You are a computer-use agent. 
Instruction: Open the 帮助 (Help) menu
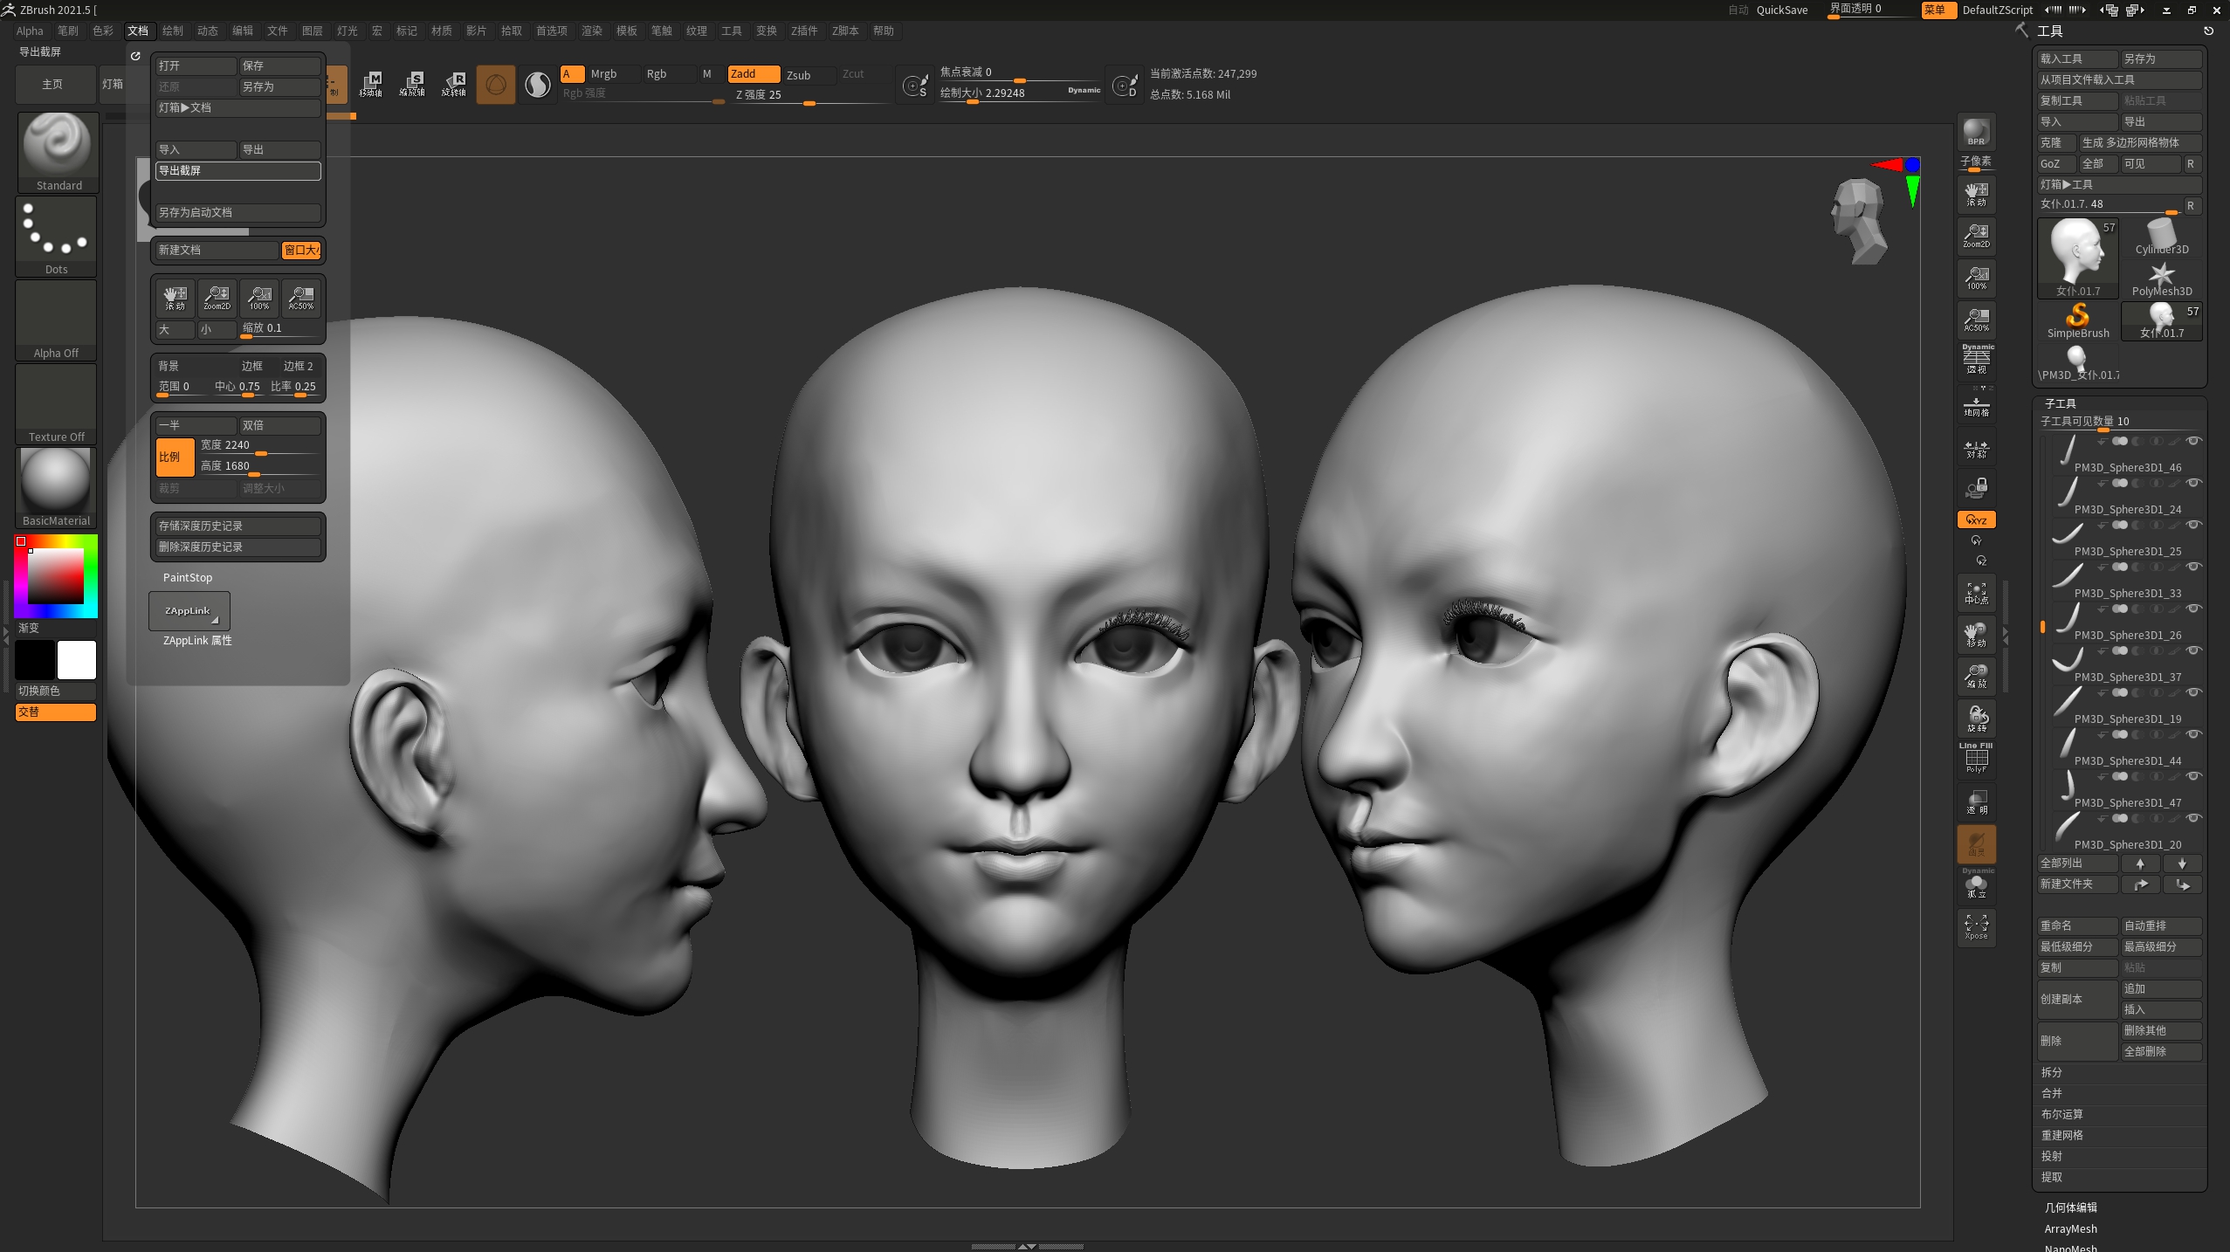tap(884, 31)
